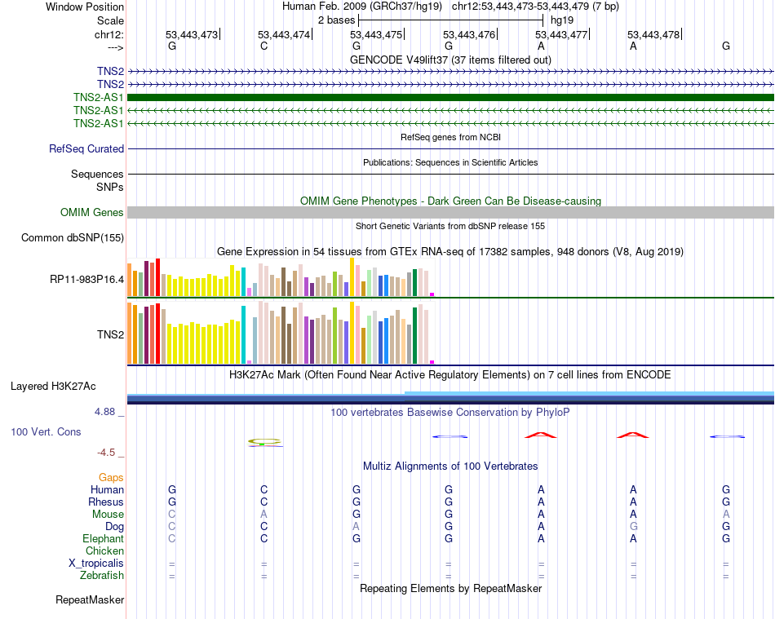This screenshot has width=775, height=619.
Task: Open the RepeatMasker track label
Action: [x=90, y=599]
